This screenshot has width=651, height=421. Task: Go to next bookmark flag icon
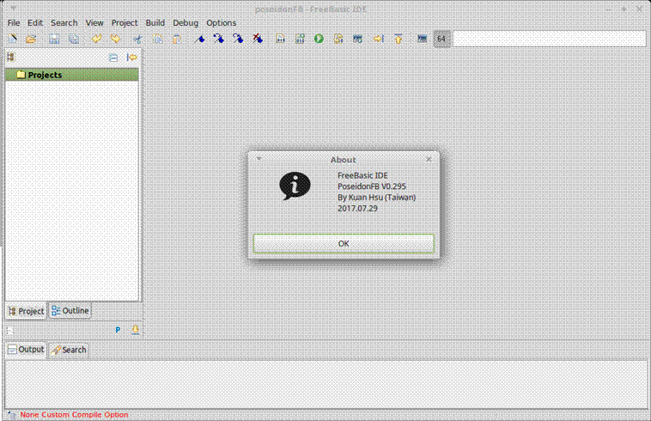[238, 39]
